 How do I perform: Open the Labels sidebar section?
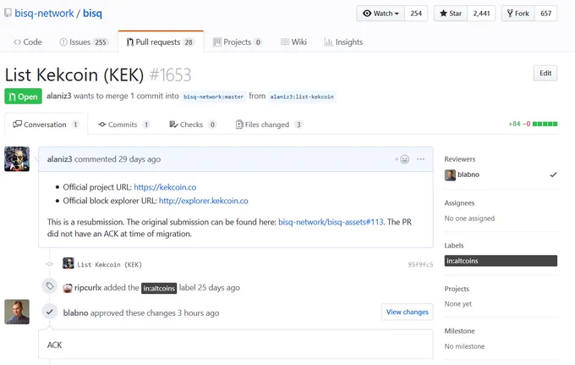(454, 246)
